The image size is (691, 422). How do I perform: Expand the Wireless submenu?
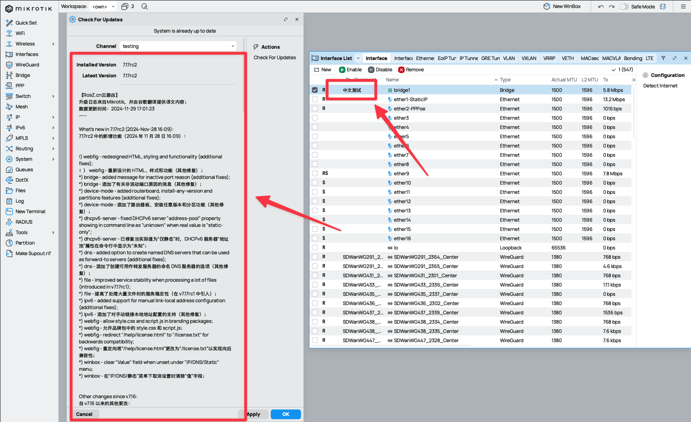pos(53,44)
